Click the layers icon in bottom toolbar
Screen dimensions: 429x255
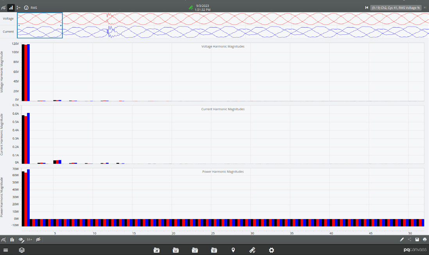[21, 250]
